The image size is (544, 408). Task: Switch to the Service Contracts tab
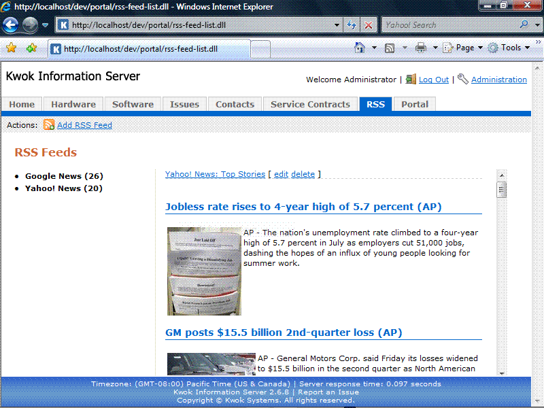[x=310, y=104]
